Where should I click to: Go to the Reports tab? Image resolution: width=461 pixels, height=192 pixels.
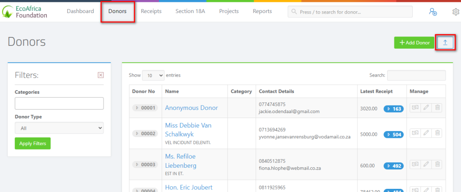tap(262, 11)
